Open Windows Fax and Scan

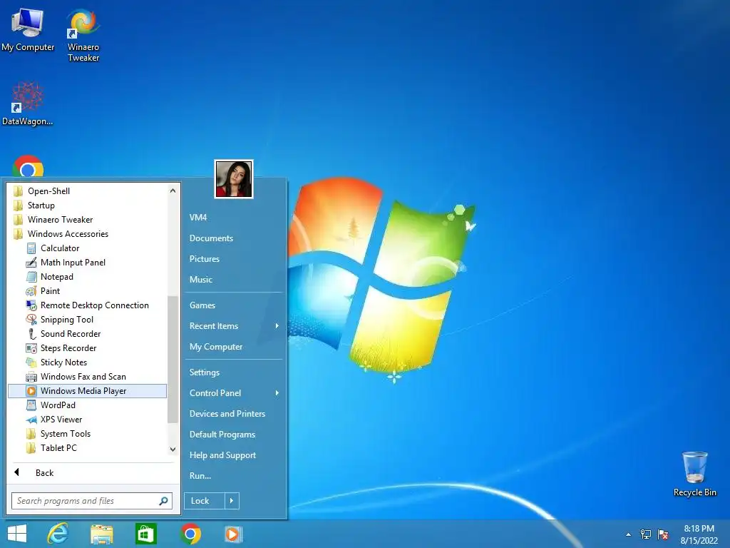pos(87,377)
